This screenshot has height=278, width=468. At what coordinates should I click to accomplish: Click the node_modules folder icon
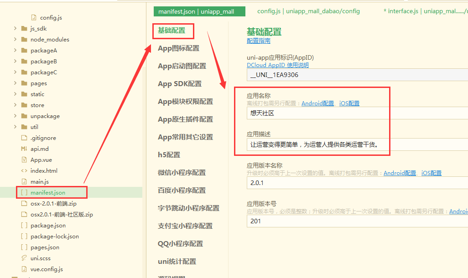pos(24,39)
